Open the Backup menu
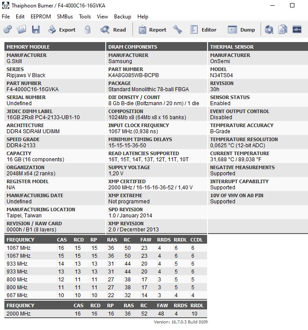Viewport: 308px width, 330px height. coord(122,17)
